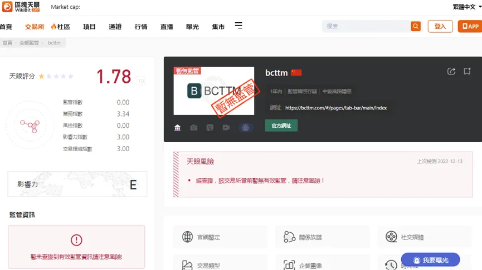The height and width of the screenshot is (270, 482).
Task: Open the hamburger menu icon
Action: click(238, 26)
